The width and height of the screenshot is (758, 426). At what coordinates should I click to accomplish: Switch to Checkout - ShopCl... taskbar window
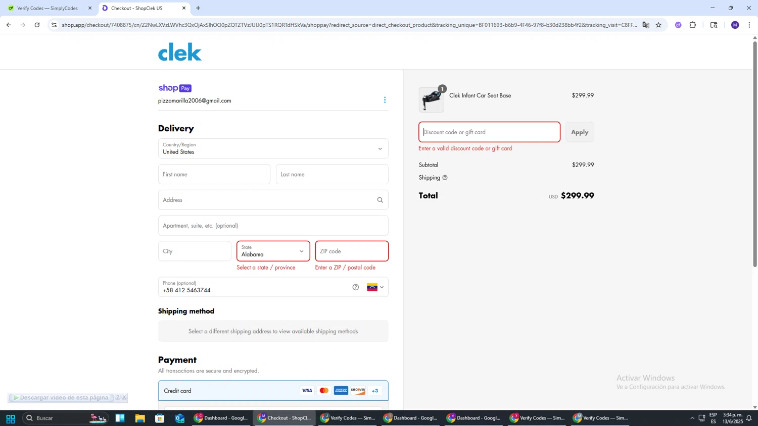point(285,418)
